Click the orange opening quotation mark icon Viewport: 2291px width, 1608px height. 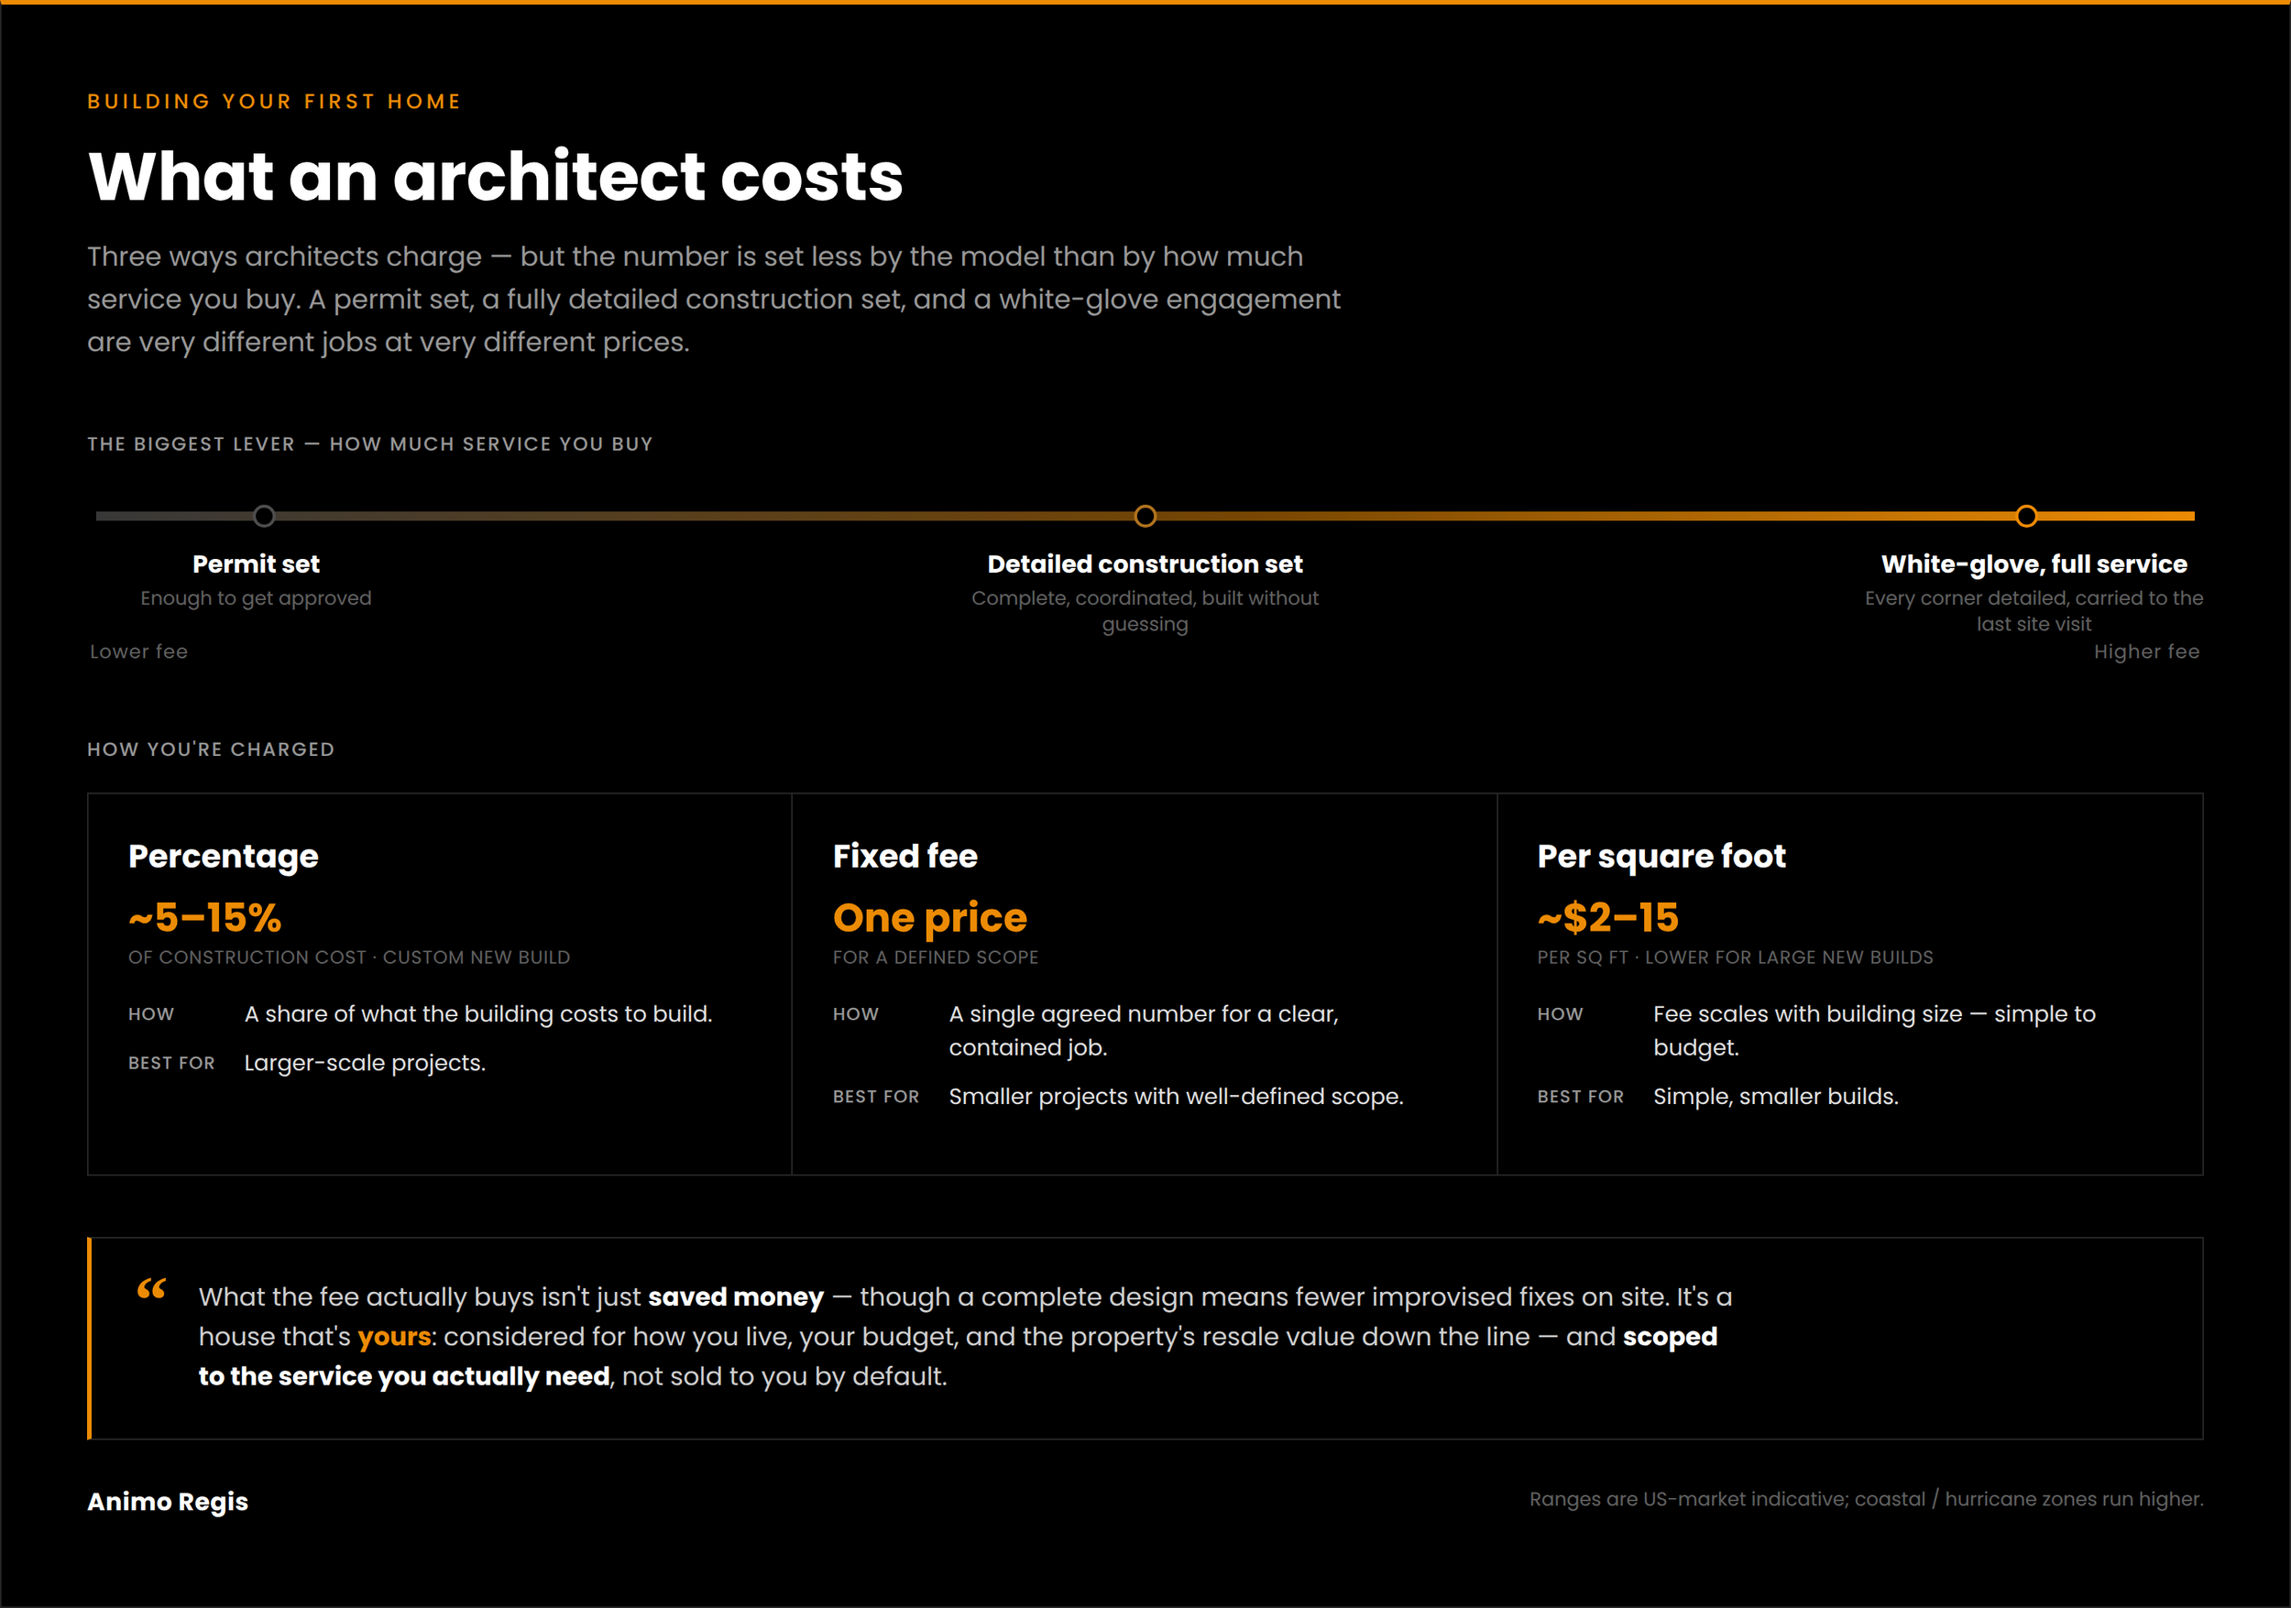pyautogui.click(x=152, y=1289)
